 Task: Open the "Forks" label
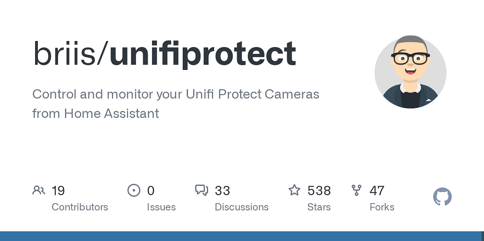(x=382, y=207)
